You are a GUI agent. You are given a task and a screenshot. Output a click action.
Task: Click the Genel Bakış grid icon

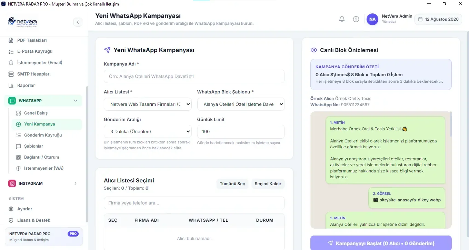[x=19, y=113]
